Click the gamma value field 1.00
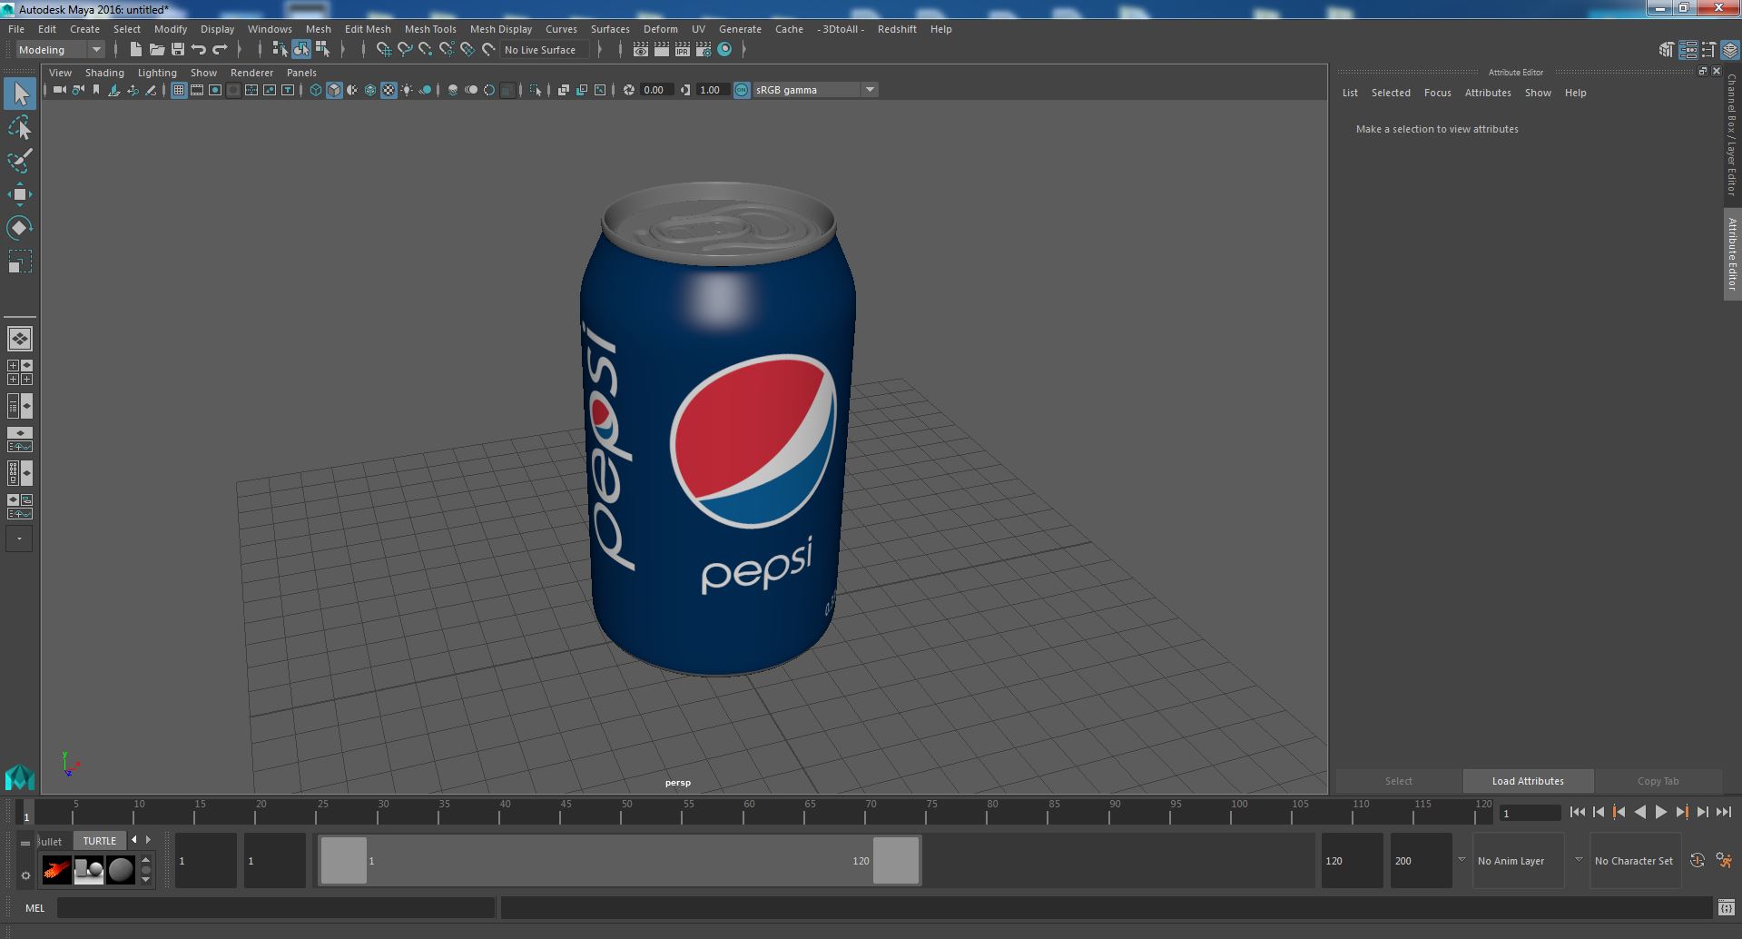 pos(714,90)
